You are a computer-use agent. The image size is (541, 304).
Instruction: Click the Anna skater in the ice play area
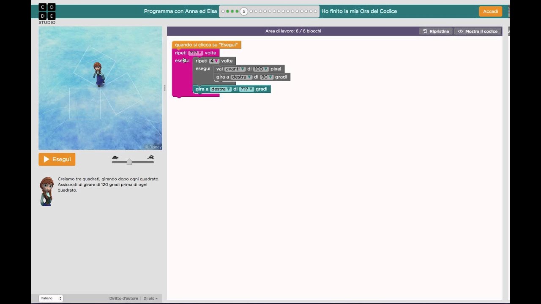[98, 74]
